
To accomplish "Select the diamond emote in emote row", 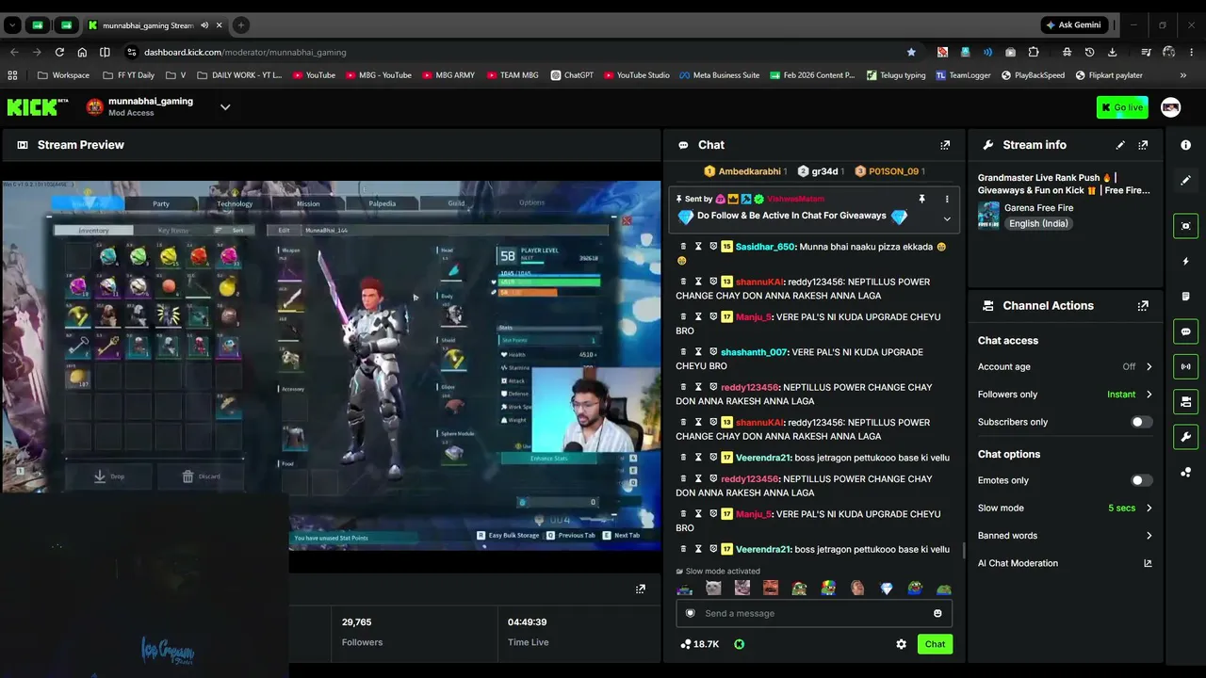I will 886,589.
